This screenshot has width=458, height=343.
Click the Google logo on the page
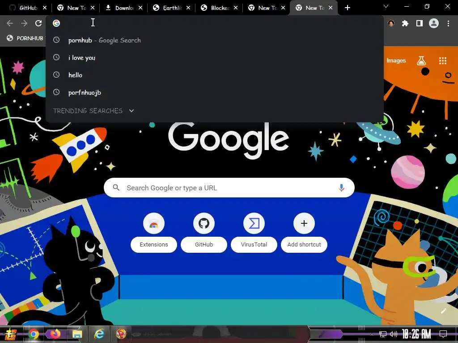229,140
